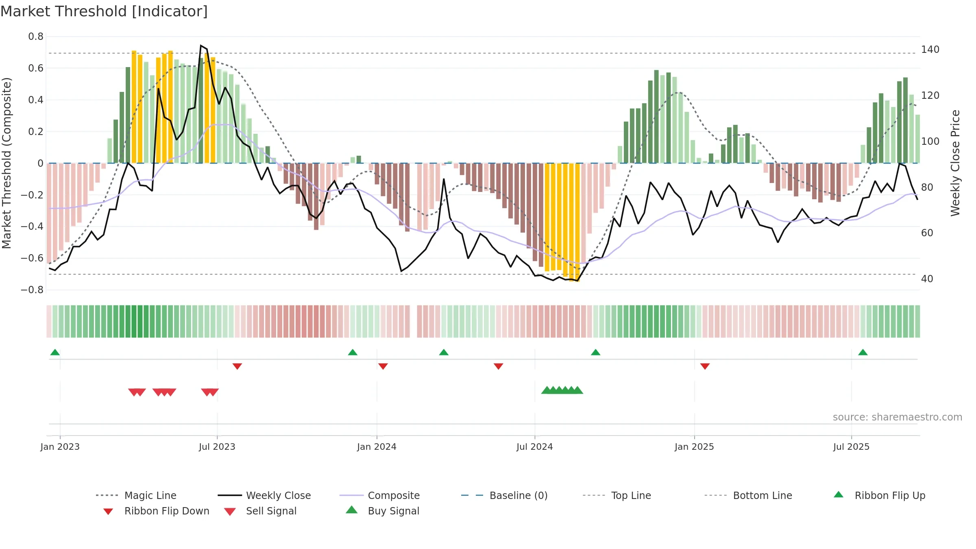
Task: Toggle the Sell Signal legend entry
Action: click(260, 511)
